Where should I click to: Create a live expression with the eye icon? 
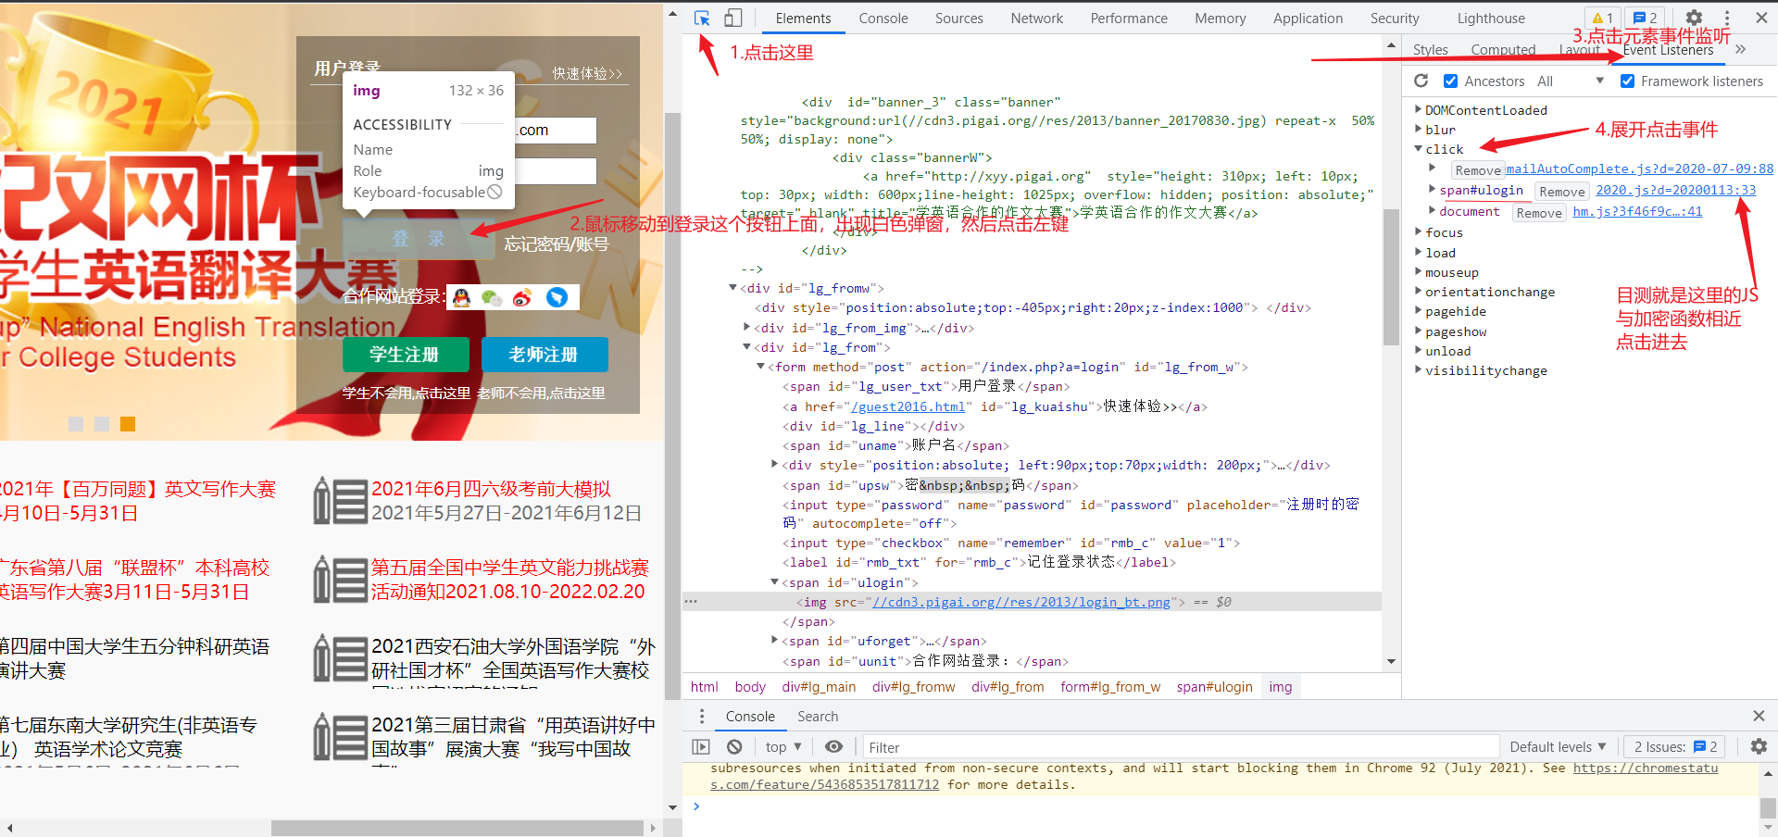[833, 746]
